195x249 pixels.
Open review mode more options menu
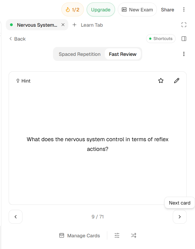coord(184,54)
